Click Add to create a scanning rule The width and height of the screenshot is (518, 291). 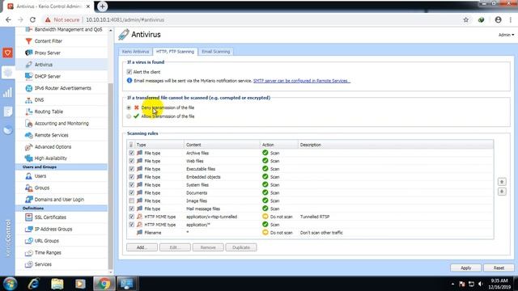click(x=142, y=247)
